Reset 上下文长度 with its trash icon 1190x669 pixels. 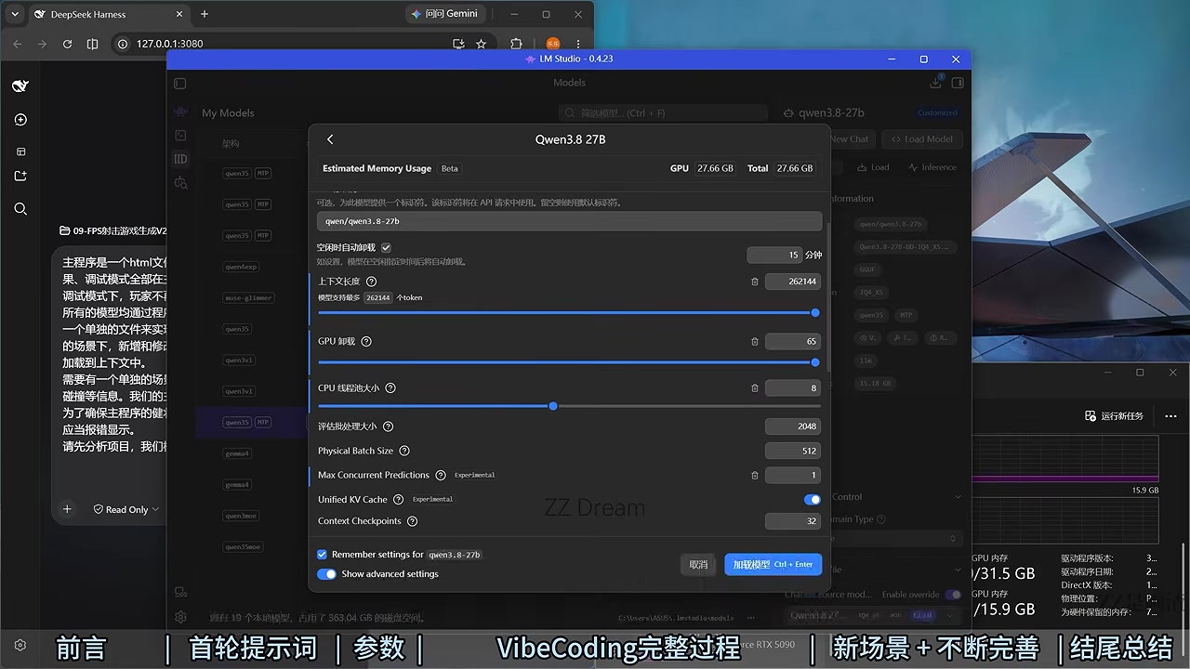(x=755, y=282)
